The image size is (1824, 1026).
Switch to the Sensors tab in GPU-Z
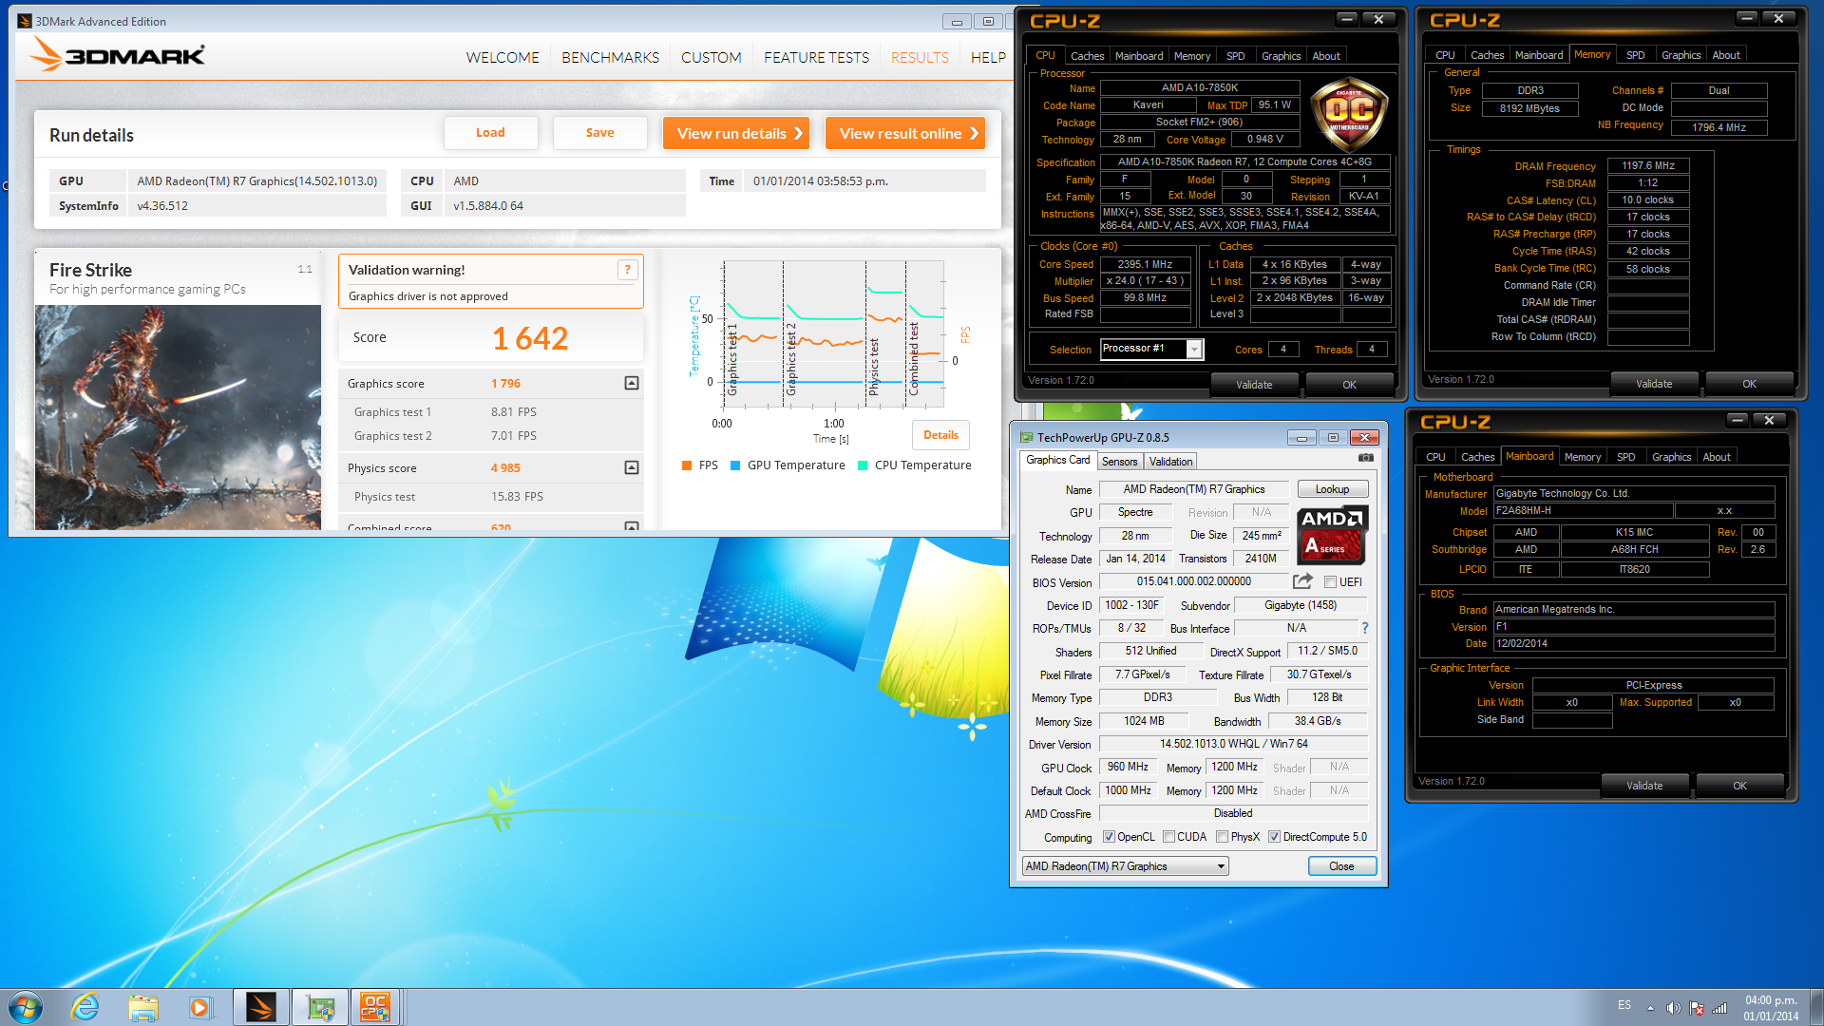tap(1119, 462)
